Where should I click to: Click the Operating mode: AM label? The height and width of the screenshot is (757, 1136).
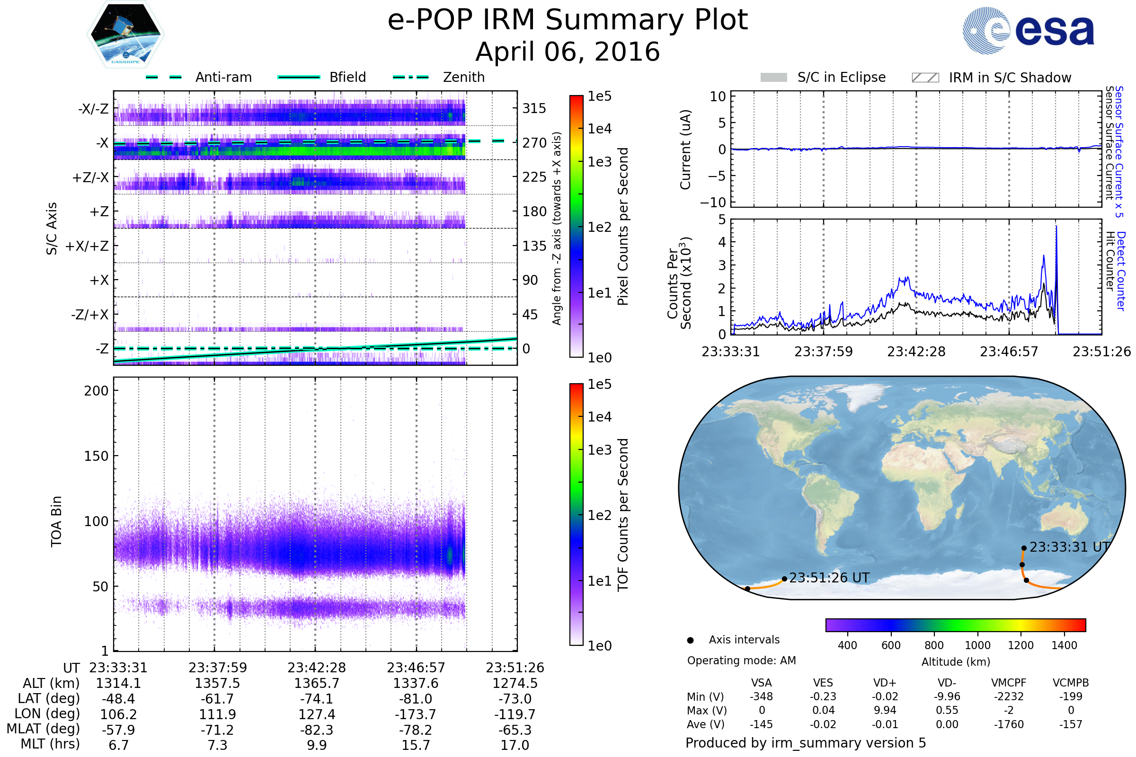pos(741,660)
